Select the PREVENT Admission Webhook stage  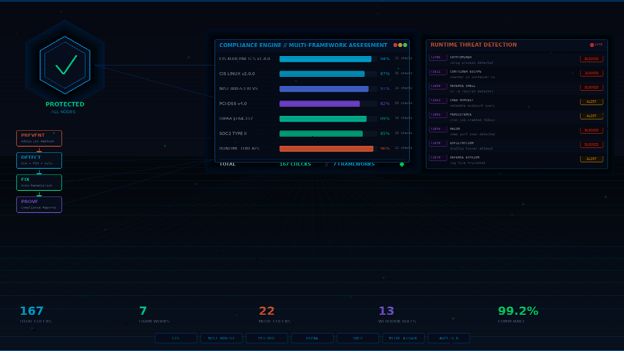(x=39, y=138)
